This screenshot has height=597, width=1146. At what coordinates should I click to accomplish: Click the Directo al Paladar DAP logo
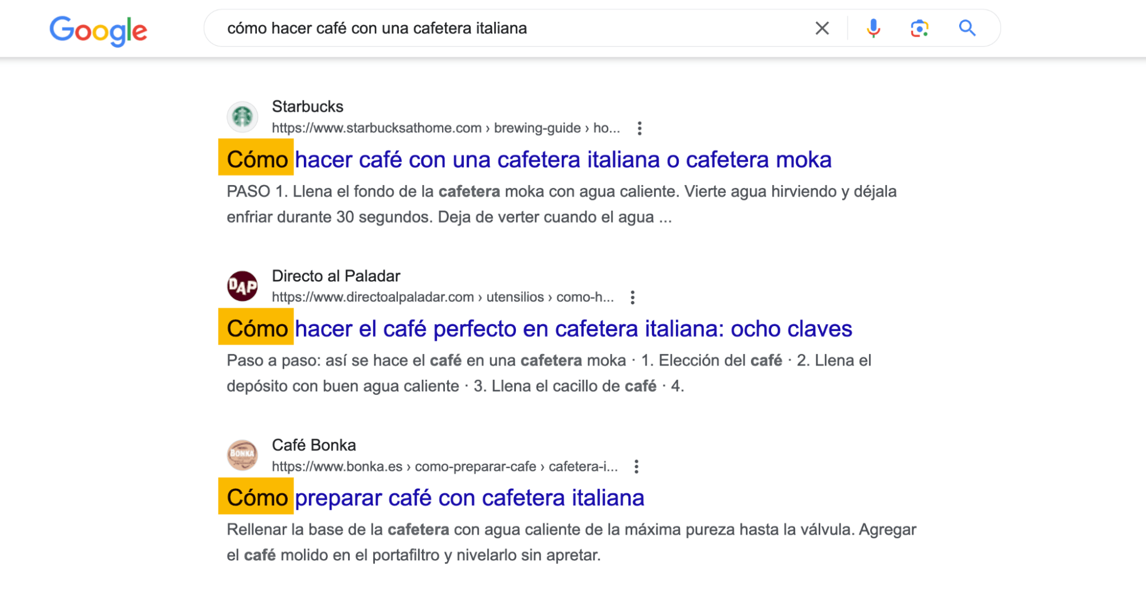coord(243,285)
